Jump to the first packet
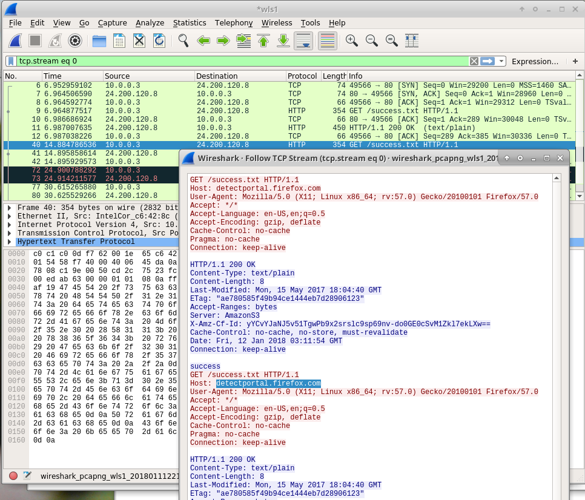Viewport: 585px width, 500px height. [x=263, y=41]
